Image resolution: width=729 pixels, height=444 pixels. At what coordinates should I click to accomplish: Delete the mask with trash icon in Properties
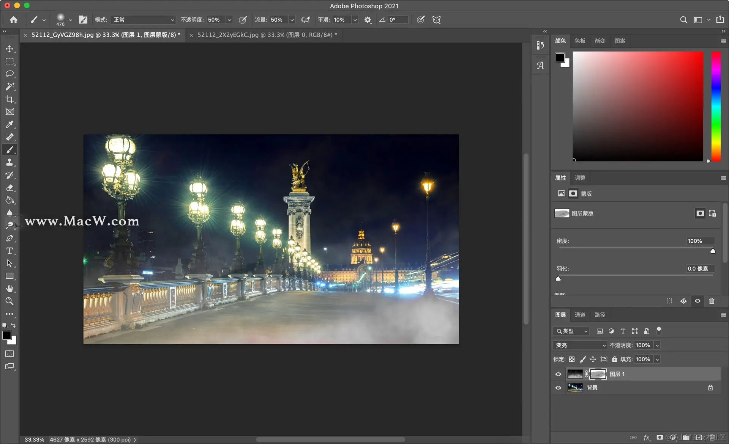pyautogui.click(x=712, y=301)
